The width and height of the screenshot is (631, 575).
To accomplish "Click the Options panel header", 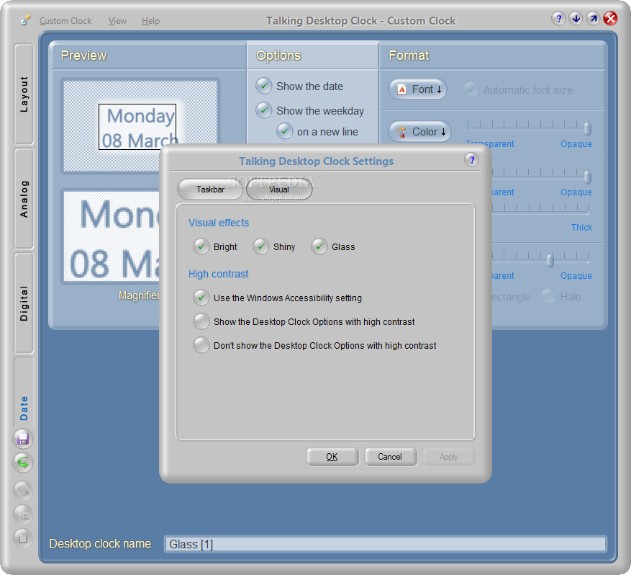I will [x=312, y=54].
